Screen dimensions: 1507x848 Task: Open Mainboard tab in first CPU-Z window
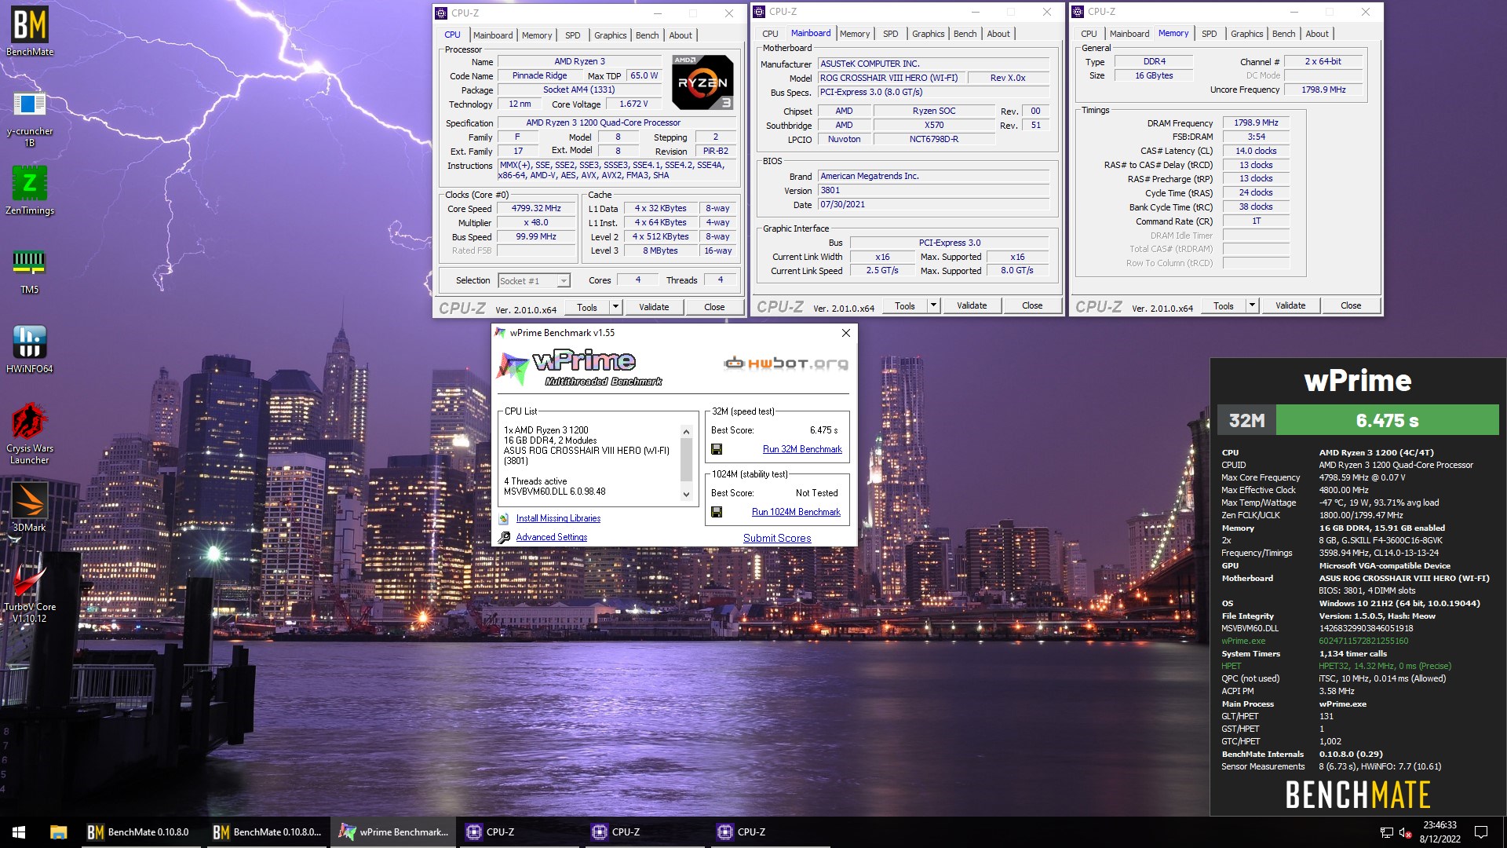click(493, 35)
